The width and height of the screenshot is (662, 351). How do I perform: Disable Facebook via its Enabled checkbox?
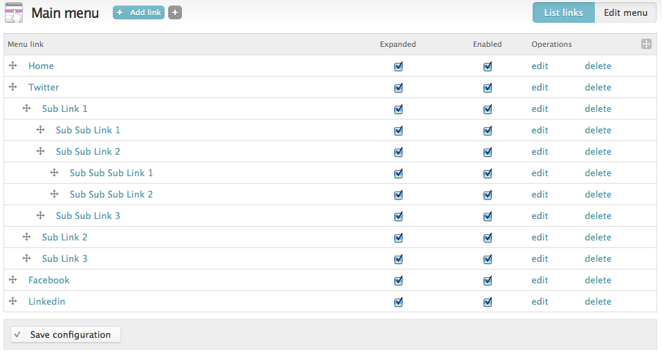click(x=488, y=281)
